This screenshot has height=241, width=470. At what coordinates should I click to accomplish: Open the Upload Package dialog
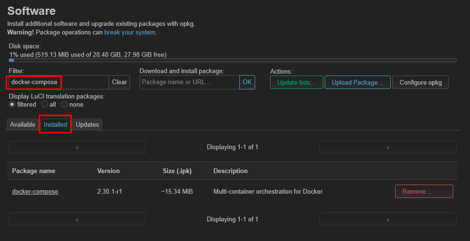358,83
